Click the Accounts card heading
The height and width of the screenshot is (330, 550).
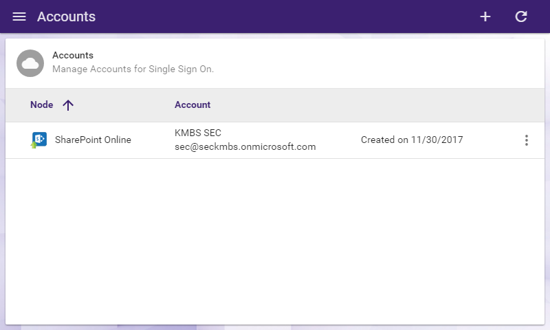point(73,55)
